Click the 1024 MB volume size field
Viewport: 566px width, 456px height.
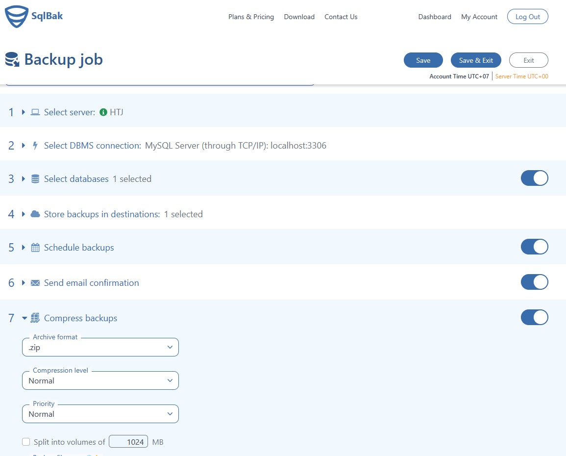click(128, 441)
